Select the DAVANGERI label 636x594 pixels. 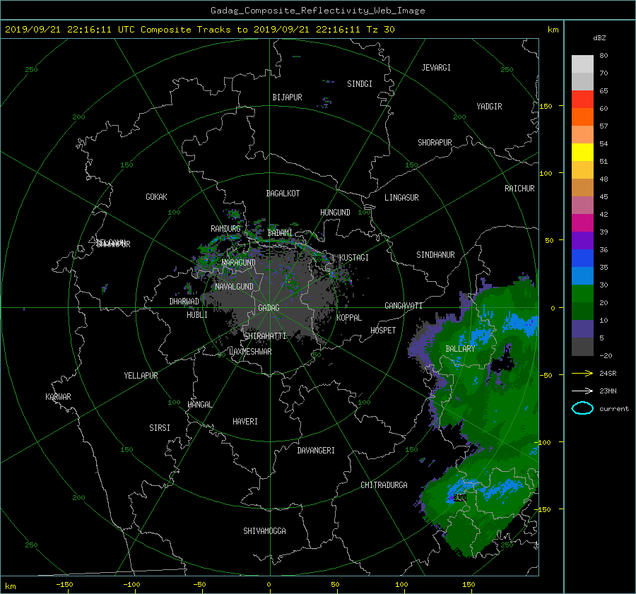(316, 451)
